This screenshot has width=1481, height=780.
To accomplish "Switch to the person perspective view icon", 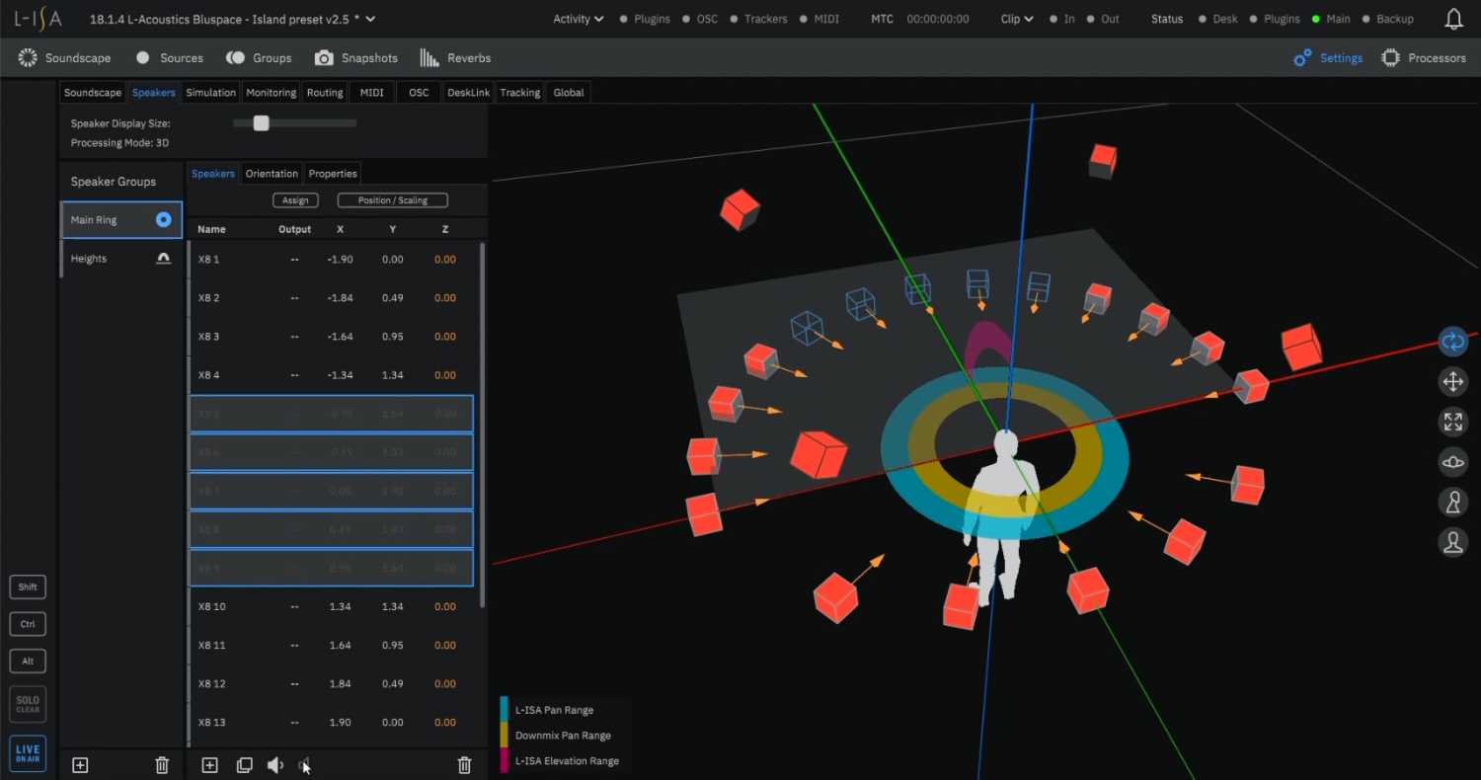I will coord(1452,503).
